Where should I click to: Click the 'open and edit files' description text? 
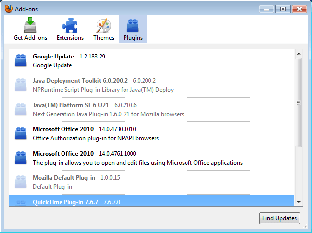pyautogui.click(x=138, y=163)
